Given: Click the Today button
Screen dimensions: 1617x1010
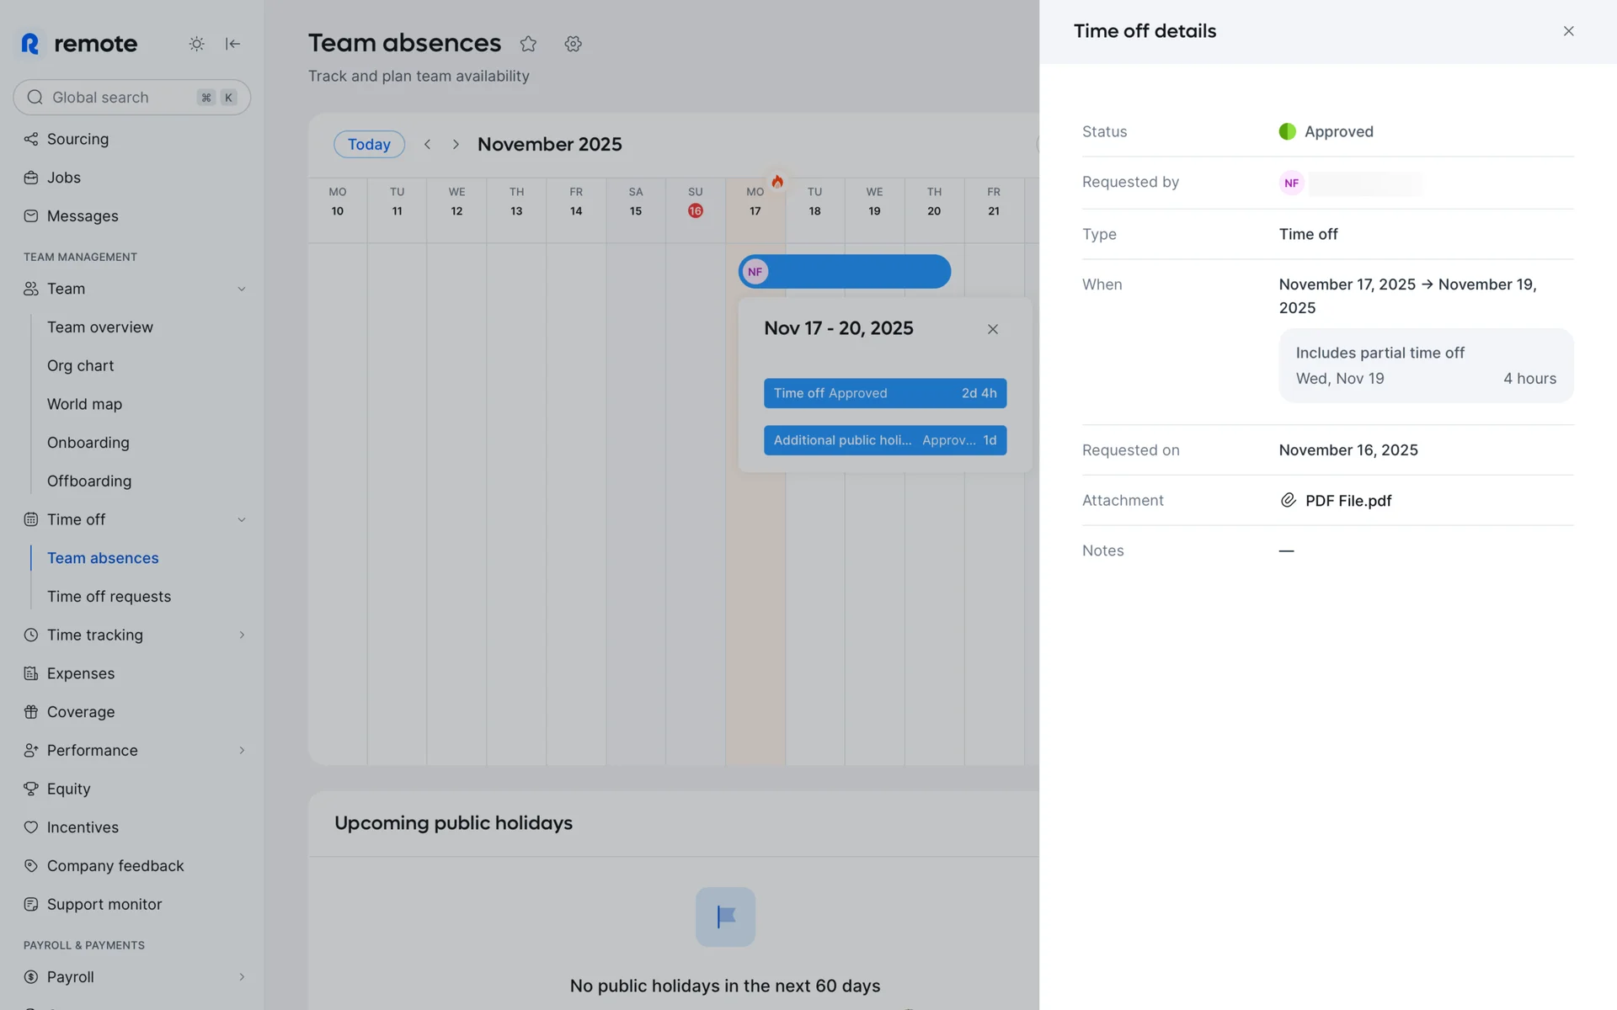Looking at the screenshot, I should point(369,144).
